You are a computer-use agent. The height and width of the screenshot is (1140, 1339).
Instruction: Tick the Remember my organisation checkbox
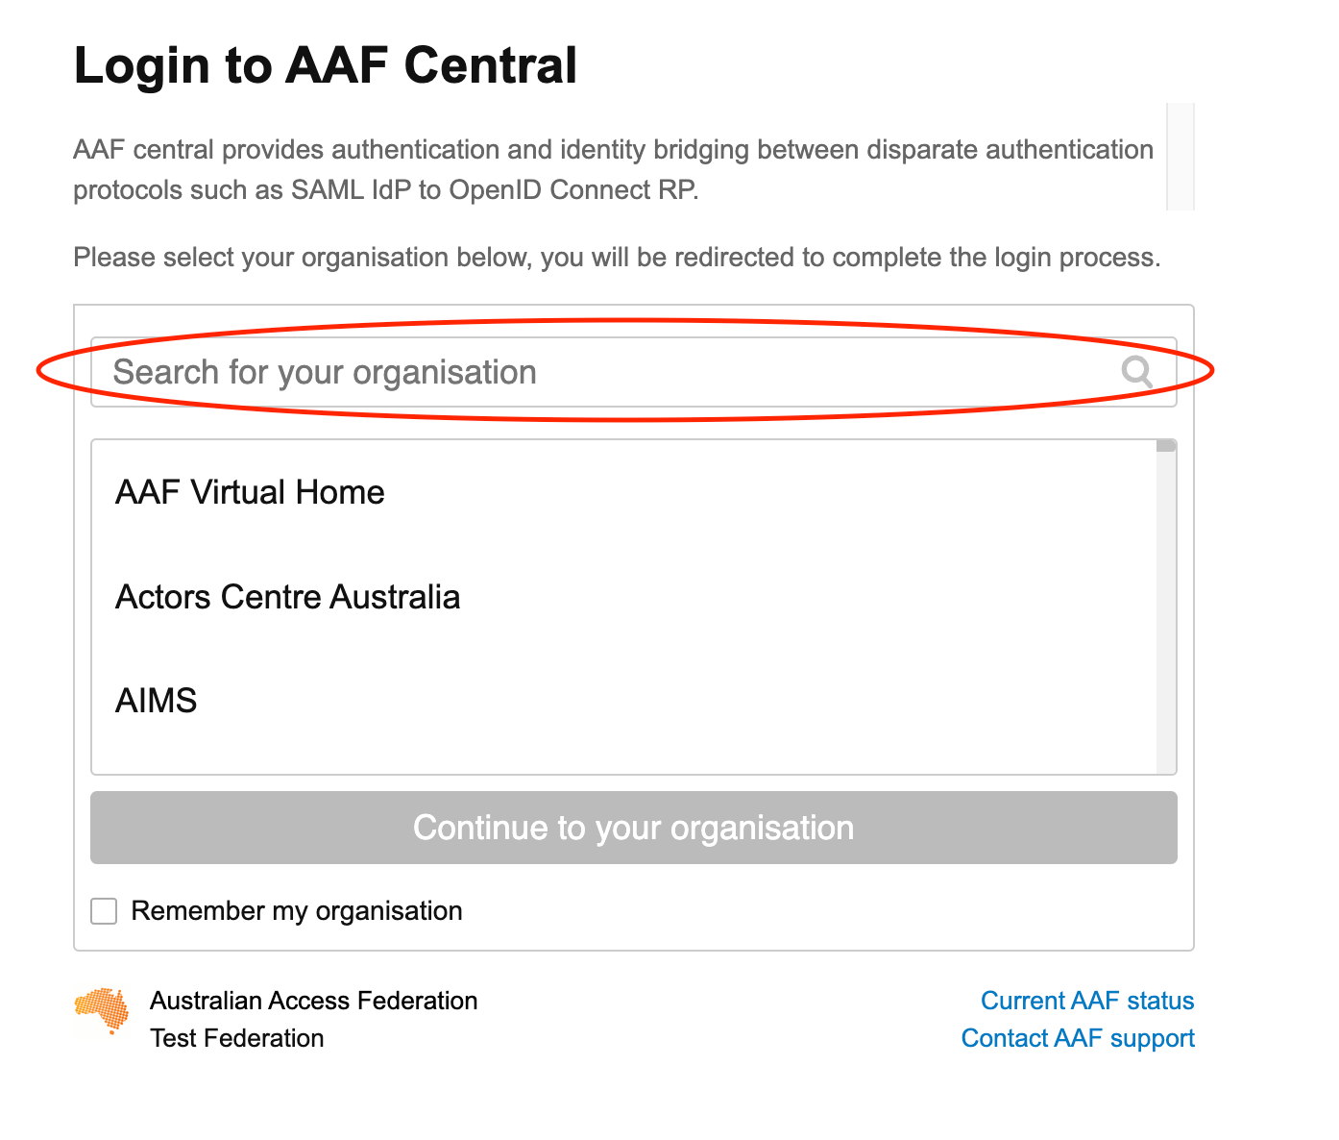click(x=104, y=911)
